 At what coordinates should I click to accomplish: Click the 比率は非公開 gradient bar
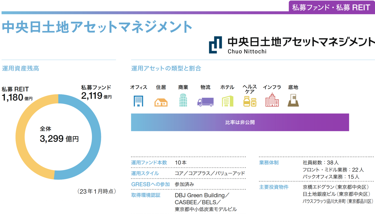pyautogui.click(x=240, y=122)
